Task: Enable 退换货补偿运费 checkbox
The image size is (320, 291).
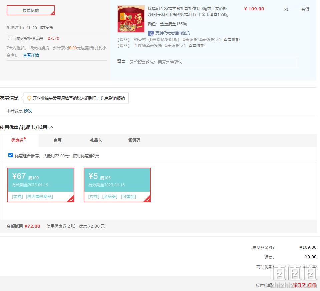Action: (10, 38)
